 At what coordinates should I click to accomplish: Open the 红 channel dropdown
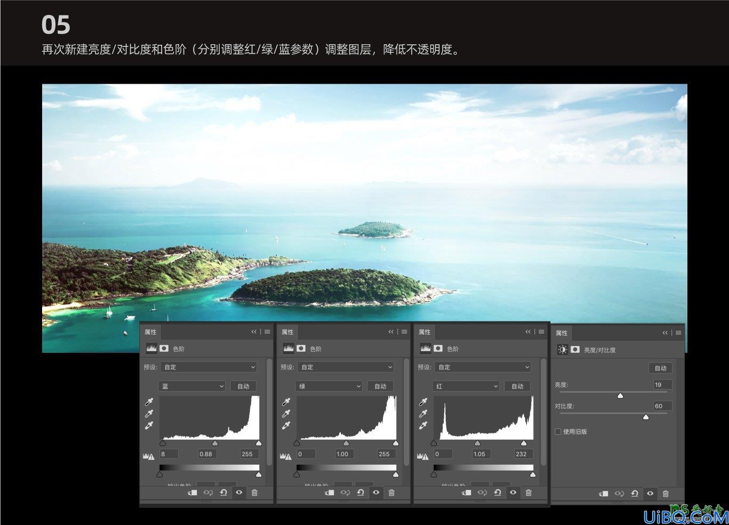[x=466, y=386]
